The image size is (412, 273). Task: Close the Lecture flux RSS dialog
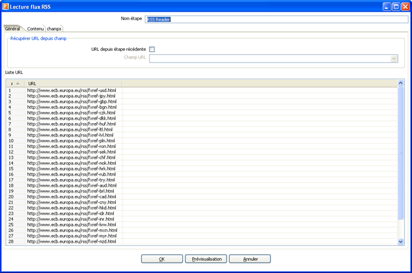tap(405, 6)
